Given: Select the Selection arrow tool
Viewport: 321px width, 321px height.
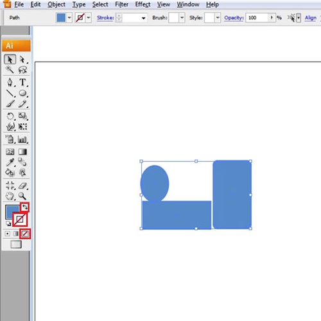Looking at the screenshot, I should click(10, 59).
